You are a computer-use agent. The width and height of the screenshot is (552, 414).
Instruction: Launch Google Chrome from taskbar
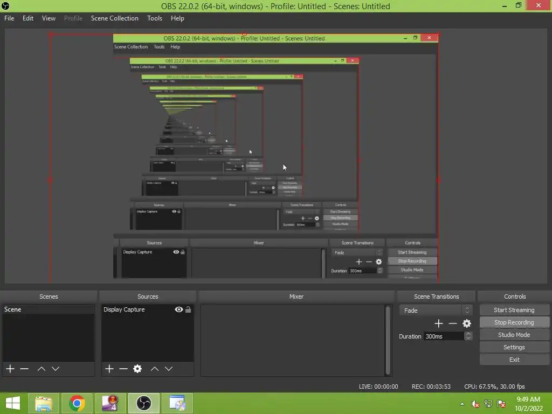pos(77,403)
